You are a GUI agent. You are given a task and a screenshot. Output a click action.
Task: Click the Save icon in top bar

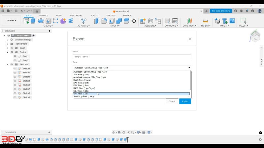pos(16,11)
